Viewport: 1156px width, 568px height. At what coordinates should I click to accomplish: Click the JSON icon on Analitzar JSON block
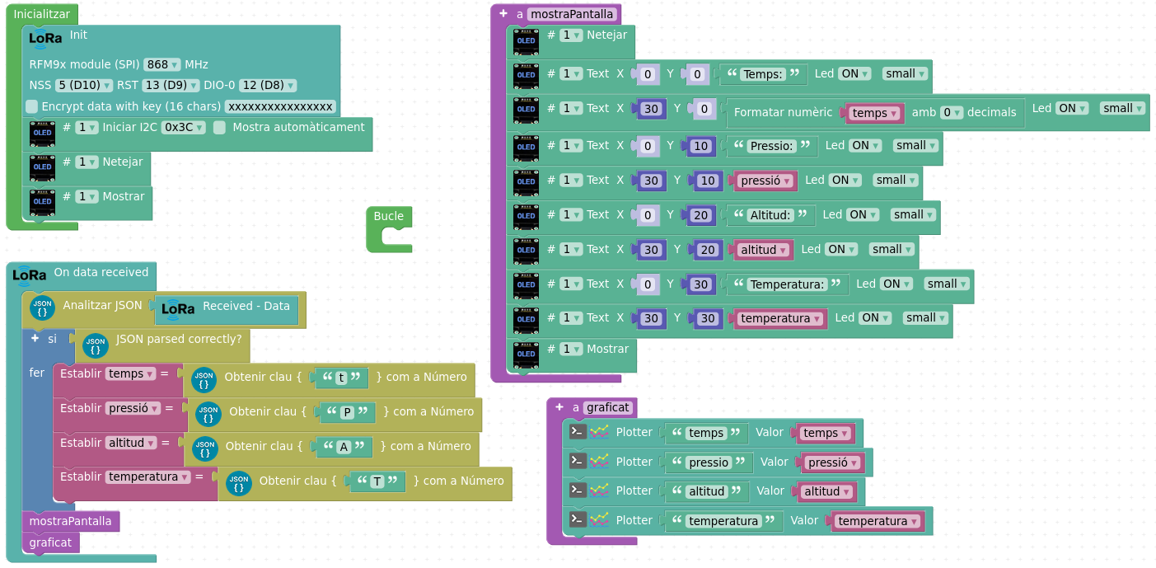coord(43,307)
